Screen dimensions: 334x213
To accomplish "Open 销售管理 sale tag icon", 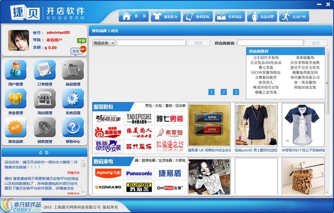I will pos(45,127).
